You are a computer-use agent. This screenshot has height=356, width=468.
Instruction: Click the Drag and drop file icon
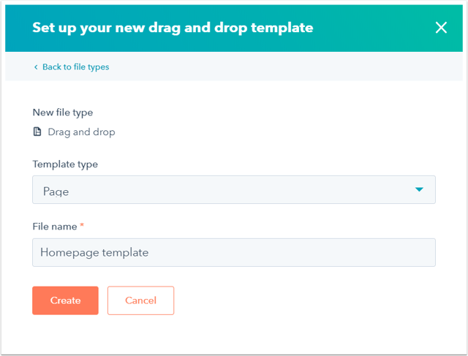pyautogui.click(x=37, y=132)
